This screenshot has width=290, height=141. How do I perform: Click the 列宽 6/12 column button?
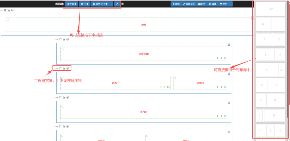pyautogui.click(x=100, y=4)
